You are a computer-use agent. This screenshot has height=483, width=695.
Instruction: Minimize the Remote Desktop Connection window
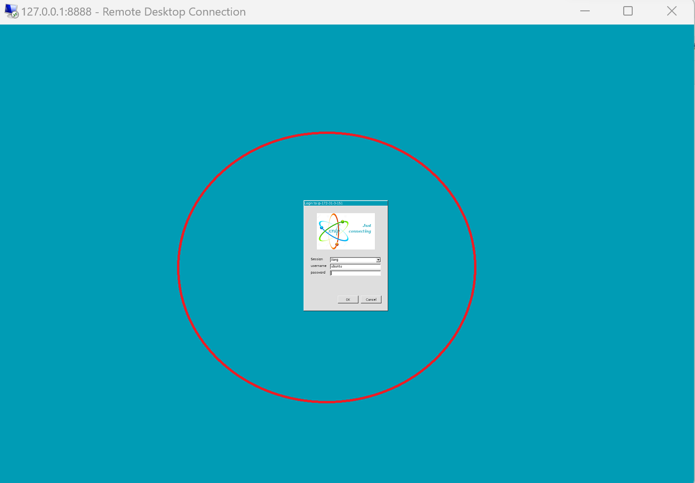point(585,11)
